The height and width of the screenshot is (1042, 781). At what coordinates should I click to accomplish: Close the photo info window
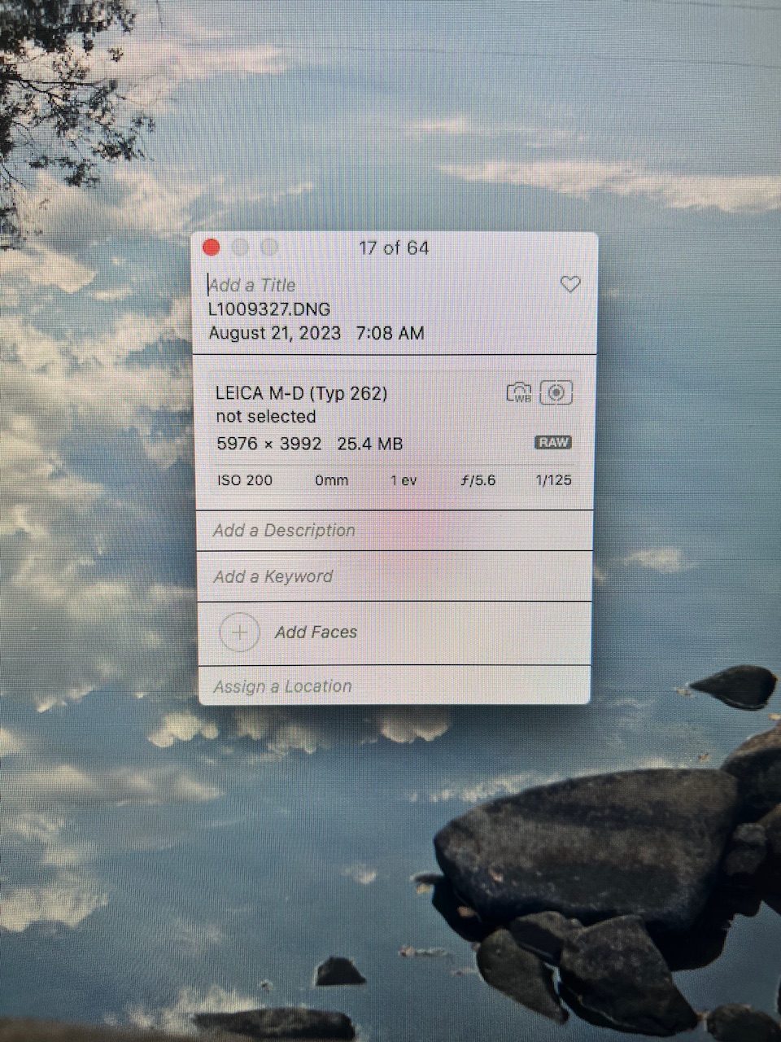pos(212,247)
